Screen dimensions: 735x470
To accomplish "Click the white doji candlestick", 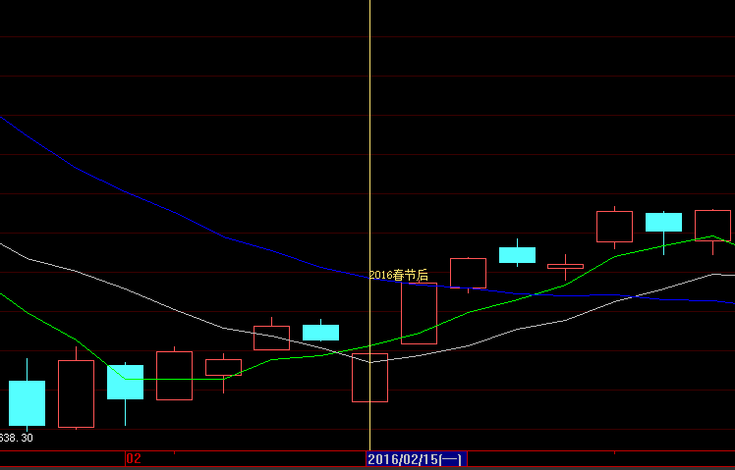I will [565, 266].
